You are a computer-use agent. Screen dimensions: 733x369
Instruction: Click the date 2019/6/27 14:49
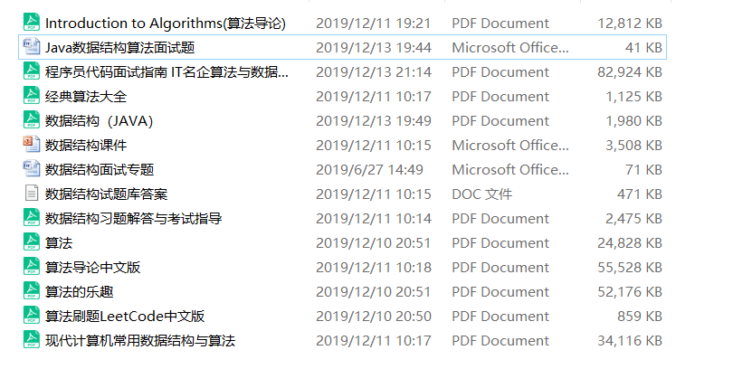coord(369,169)
